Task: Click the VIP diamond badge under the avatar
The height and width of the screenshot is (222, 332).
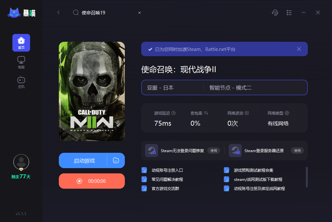Action: click(x=21, y=169)
